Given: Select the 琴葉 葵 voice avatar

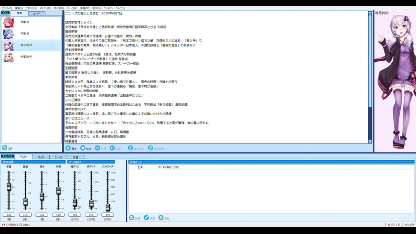Looking at the screenshot, I should pos(8,34).
